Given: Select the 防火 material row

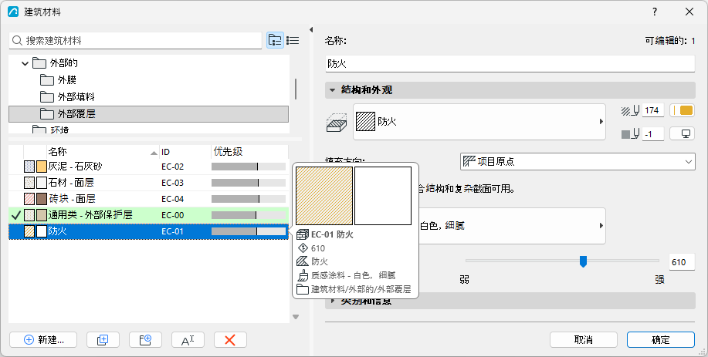Looking at the screenshot, I should coord(148,231).
